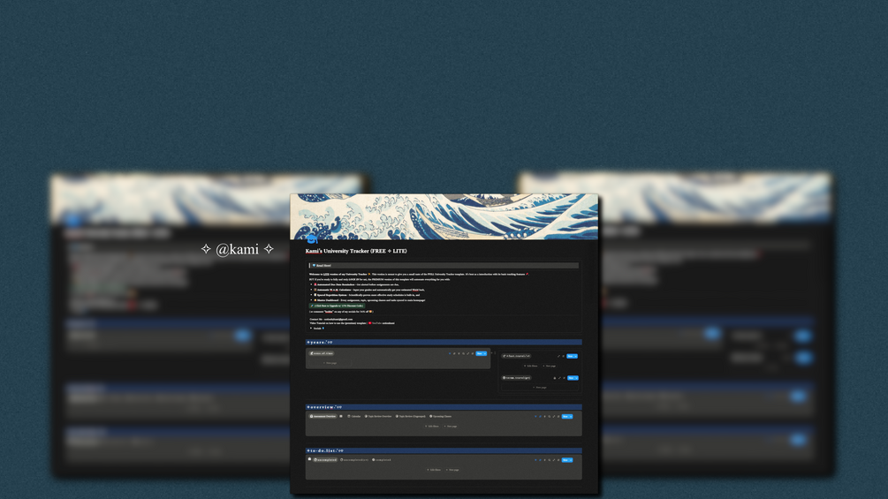Click New page in overview database

coord(451,426)
